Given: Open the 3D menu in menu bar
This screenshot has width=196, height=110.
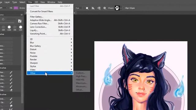Looking at the screenshot, I should coord(36,2).
